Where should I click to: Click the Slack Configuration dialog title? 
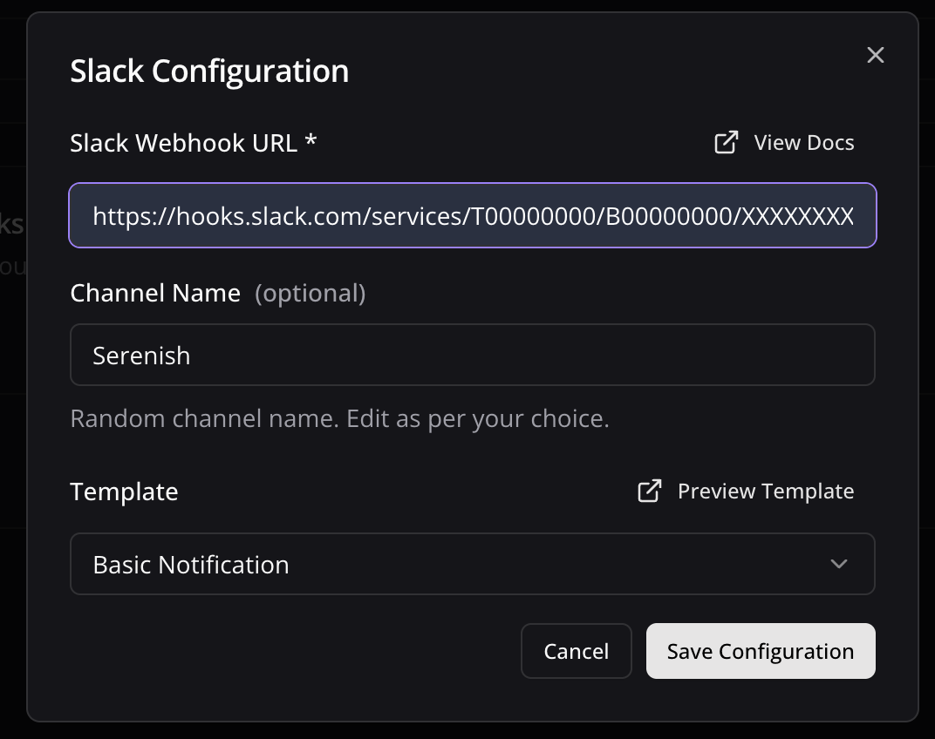[209, 71]
